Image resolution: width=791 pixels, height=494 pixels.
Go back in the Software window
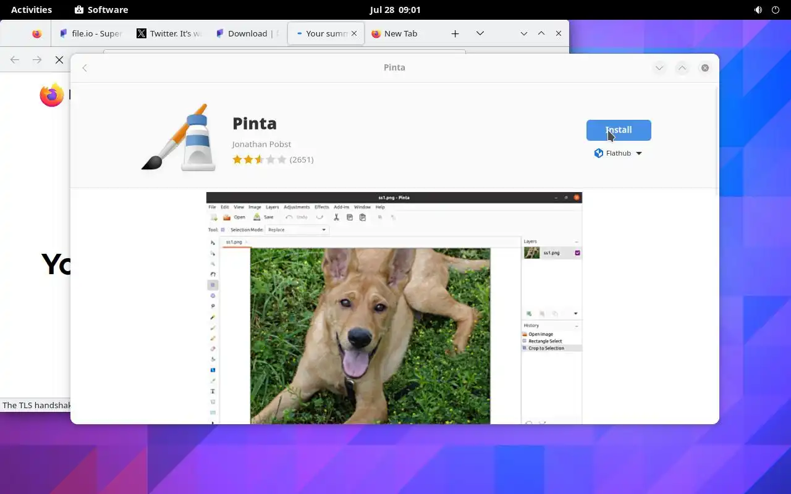tap(85, 68)
